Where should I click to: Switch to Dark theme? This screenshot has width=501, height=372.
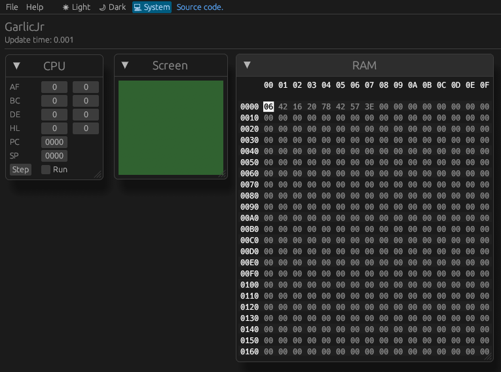click(x=113, y=7)
